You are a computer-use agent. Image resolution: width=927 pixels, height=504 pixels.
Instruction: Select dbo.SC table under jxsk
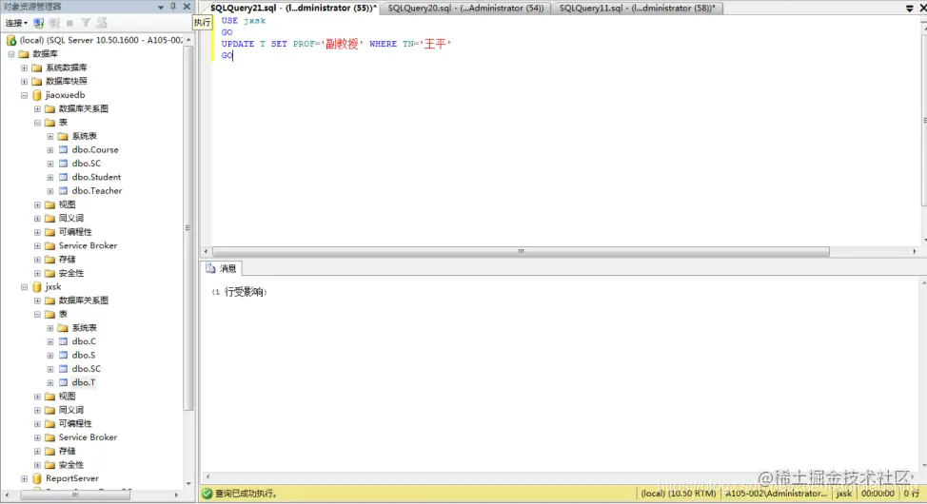coord(87,369)
